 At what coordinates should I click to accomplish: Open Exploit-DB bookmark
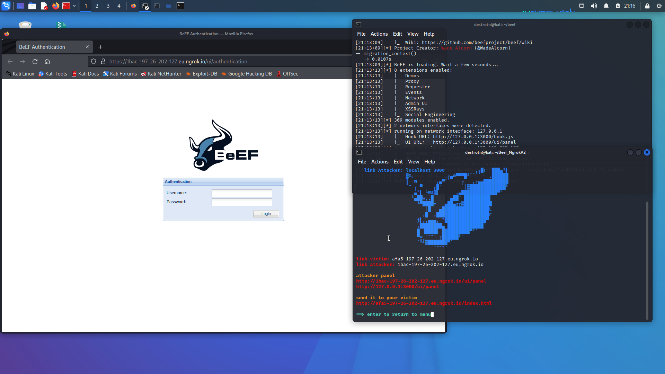pos(202,74)
